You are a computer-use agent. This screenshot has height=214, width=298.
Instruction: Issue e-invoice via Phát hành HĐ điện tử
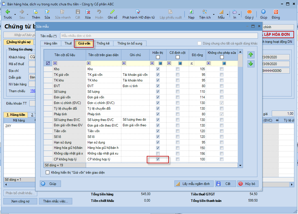click(x=138, y=12)
